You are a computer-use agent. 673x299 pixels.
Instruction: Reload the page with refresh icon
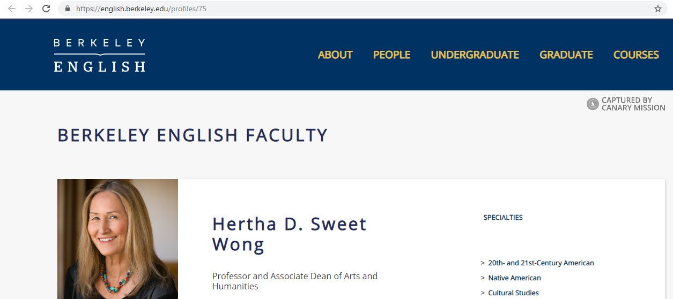tap(46, 9)
